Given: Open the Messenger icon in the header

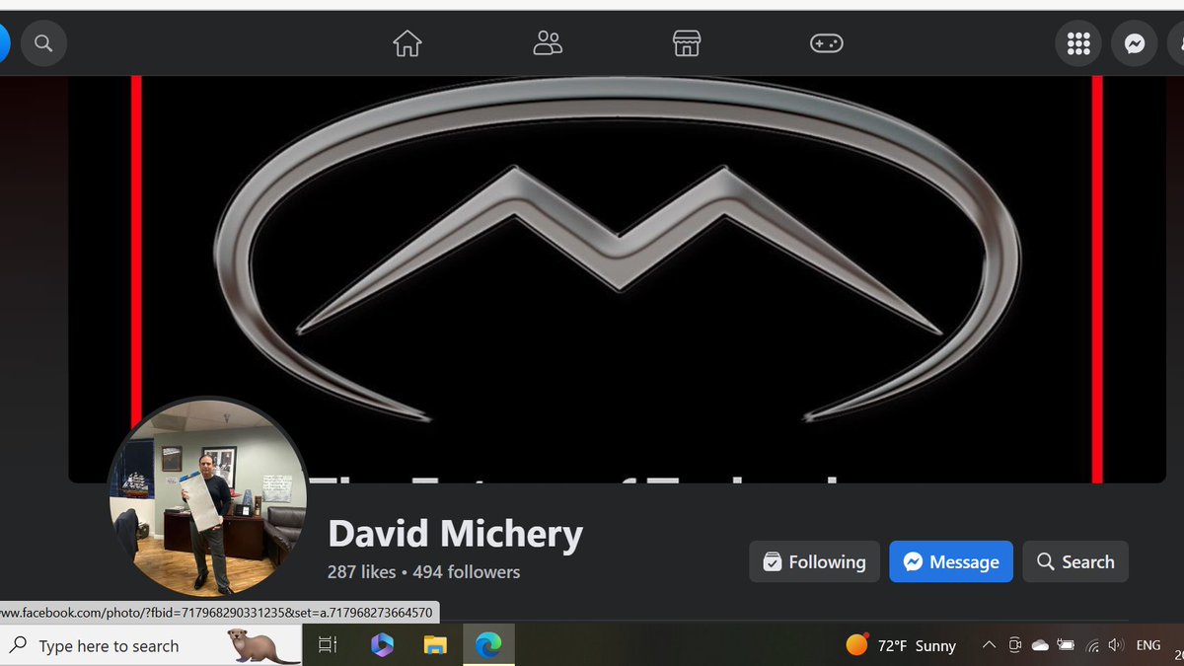Looking at the screenshot, I should [1135, 43].
